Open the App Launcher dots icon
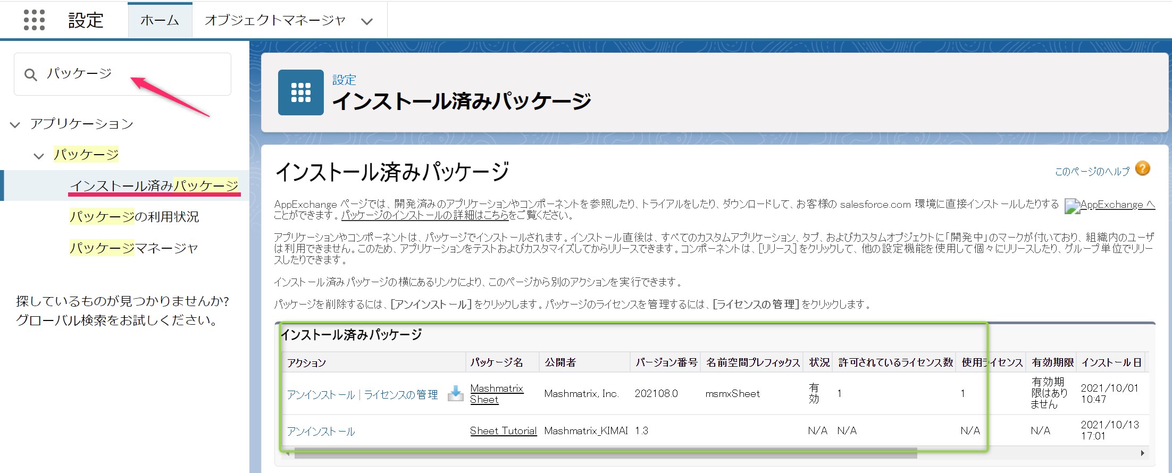 [x=35, y=20]
